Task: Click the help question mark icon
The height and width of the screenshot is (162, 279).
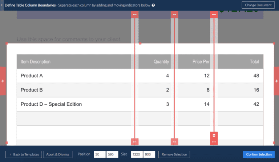Action: 153,5
